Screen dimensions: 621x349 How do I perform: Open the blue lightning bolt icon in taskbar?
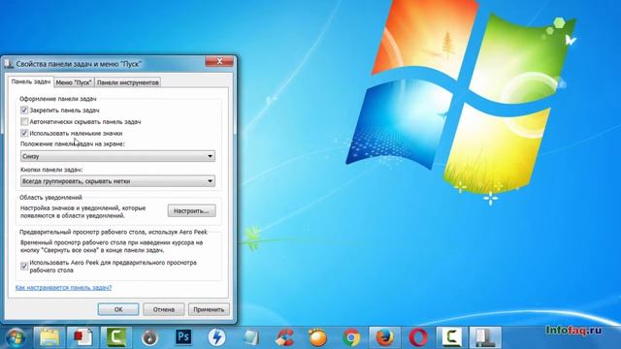click(216, 338)
